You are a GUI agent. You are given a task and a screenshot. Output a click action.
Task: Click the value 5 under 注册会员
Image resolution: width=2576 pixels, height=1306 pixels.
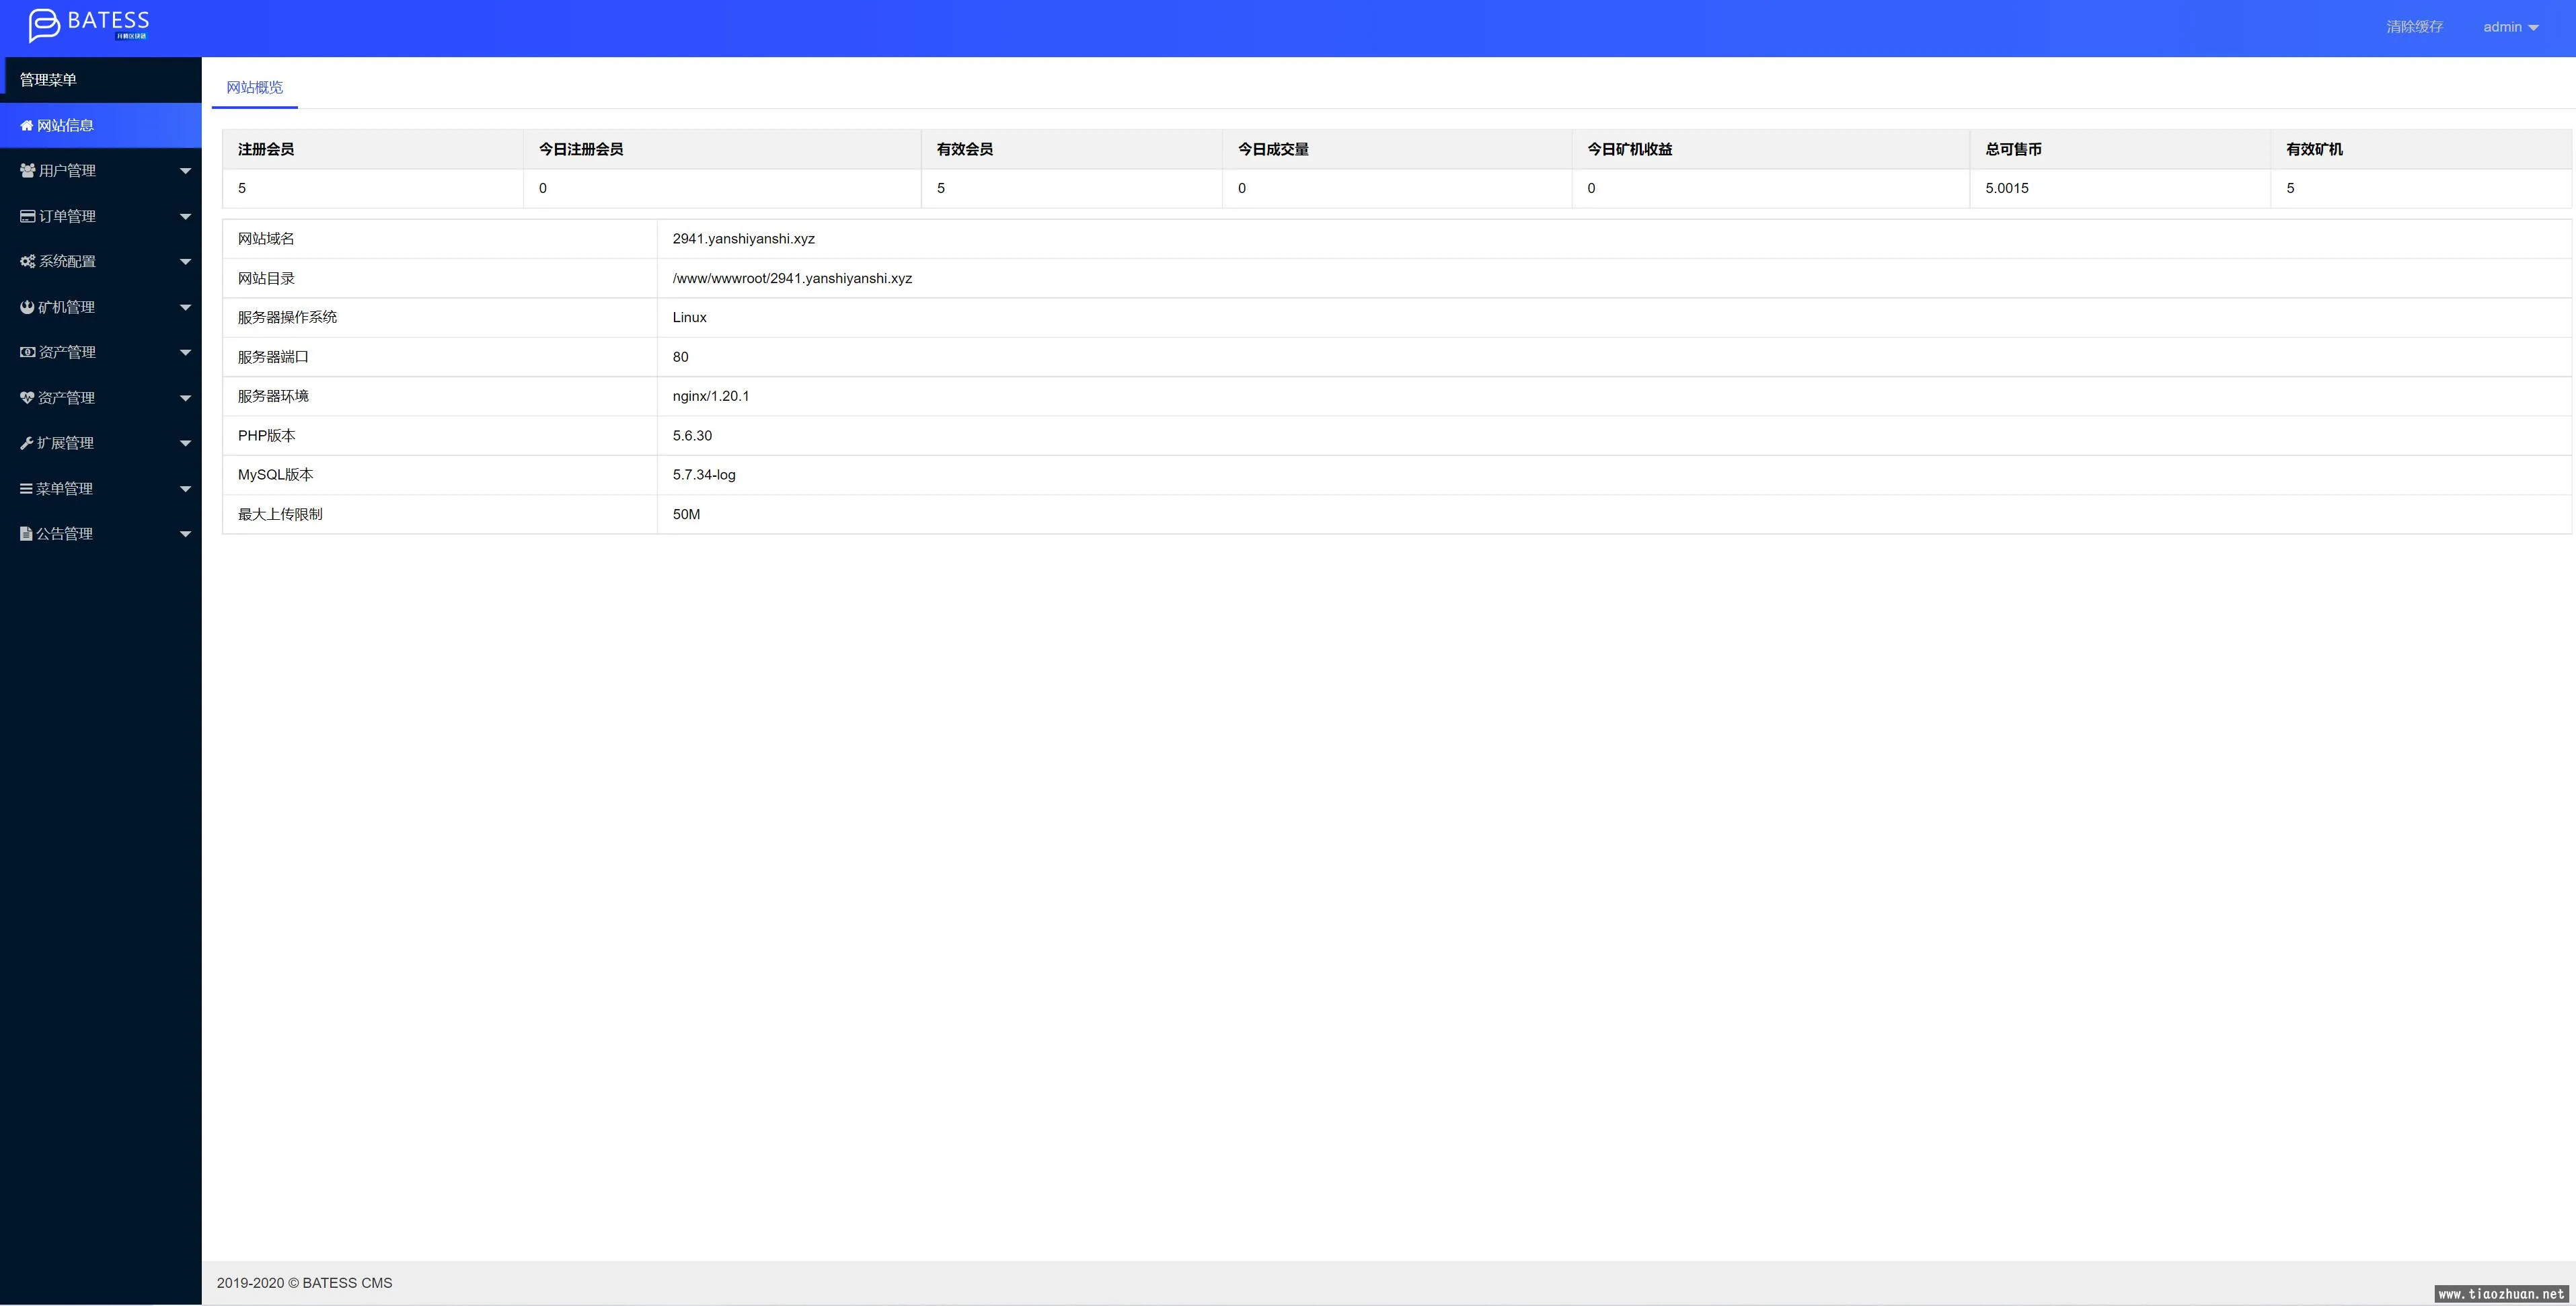coord(242,188)
